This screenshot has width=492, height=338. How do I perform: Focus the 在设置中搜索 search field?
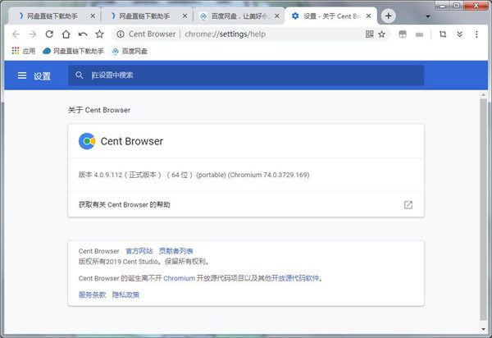pos(246,75)
